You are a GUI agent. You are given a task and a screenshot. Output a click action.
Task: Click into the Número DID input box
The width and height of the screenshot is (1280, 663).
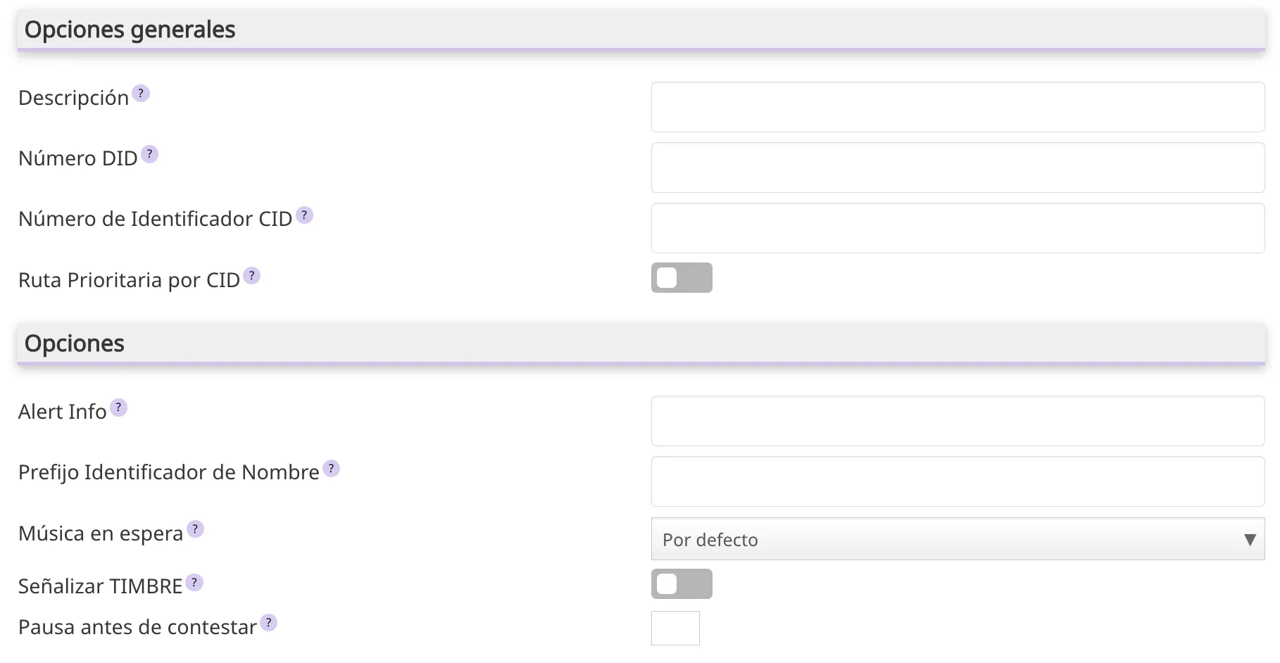click(958, 168)
